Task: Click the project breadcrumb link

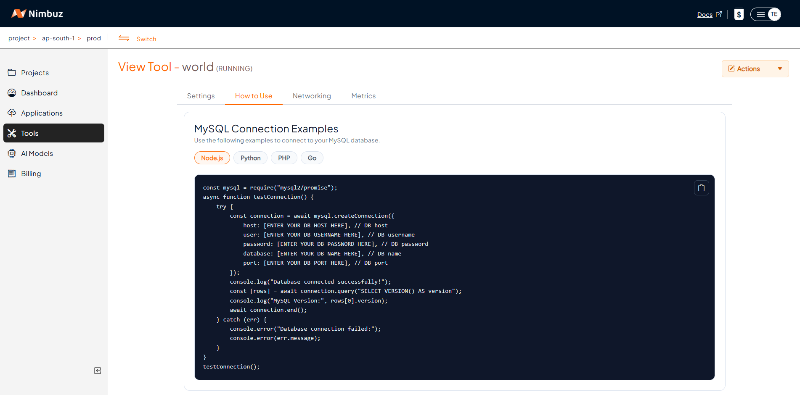Action: coord(19,38)
